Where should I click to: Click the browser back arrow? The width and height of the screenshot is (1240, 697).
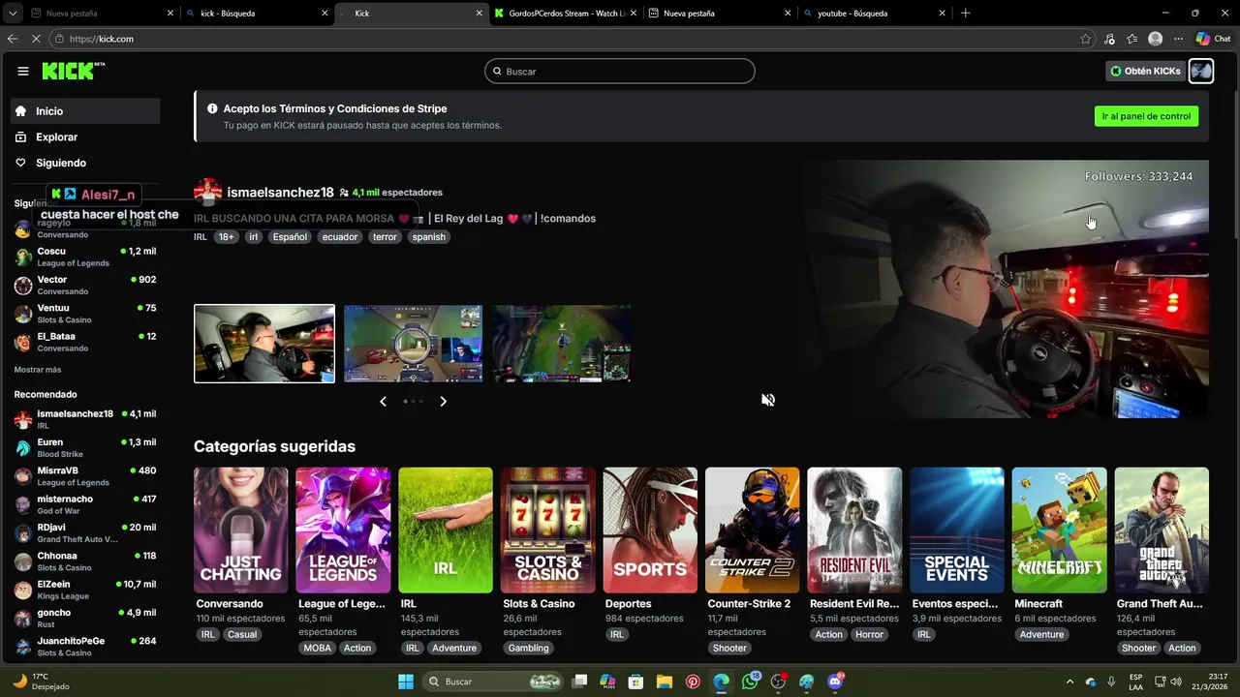13,39
